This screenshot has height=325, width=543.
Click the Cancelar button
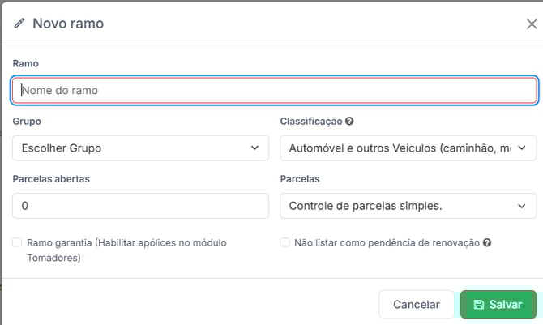(x=416, y=305)
